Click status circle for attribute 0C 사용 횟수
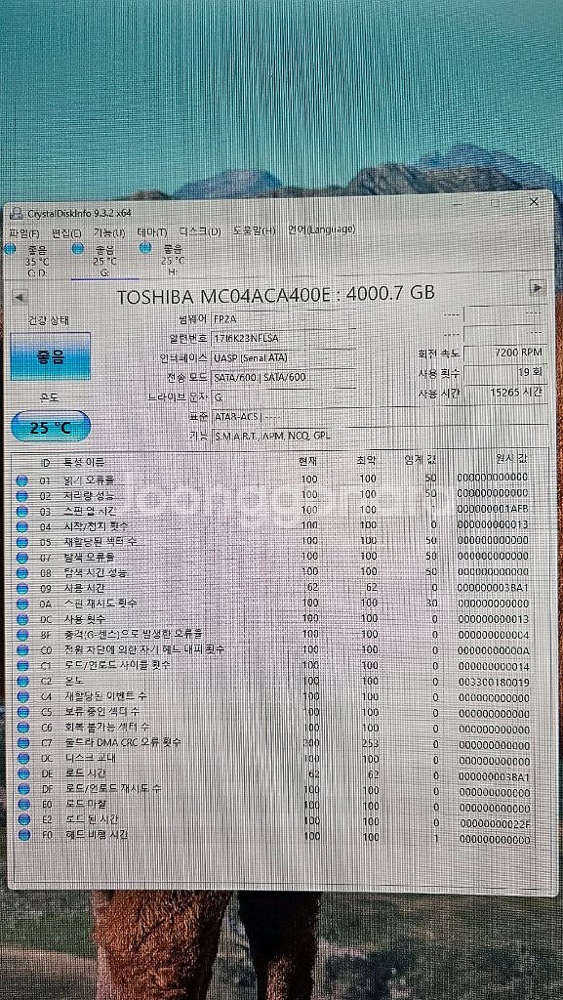563x1000 pixels. pyautogui.click(x=22, y=619)
